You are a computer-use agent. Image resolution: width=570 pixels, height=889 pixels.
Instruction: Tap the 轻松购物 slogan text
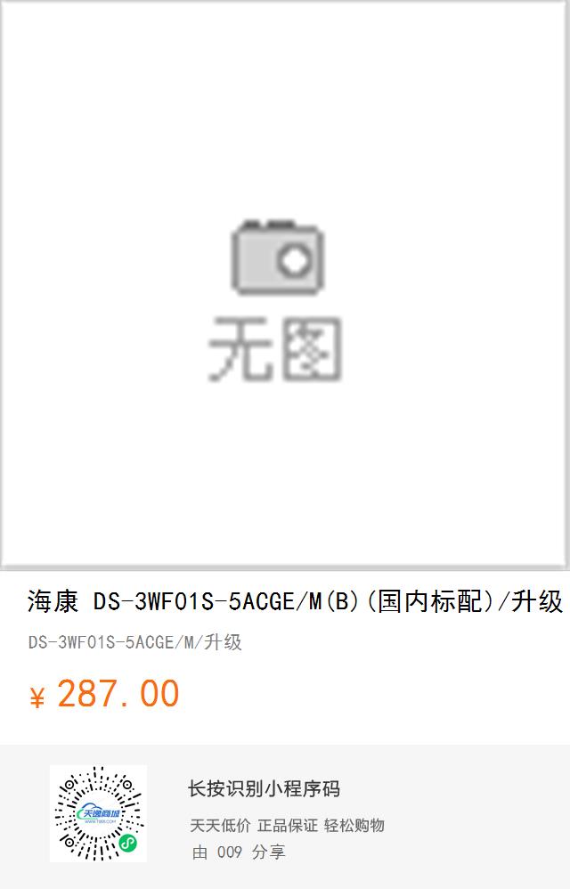pos(354,826)
